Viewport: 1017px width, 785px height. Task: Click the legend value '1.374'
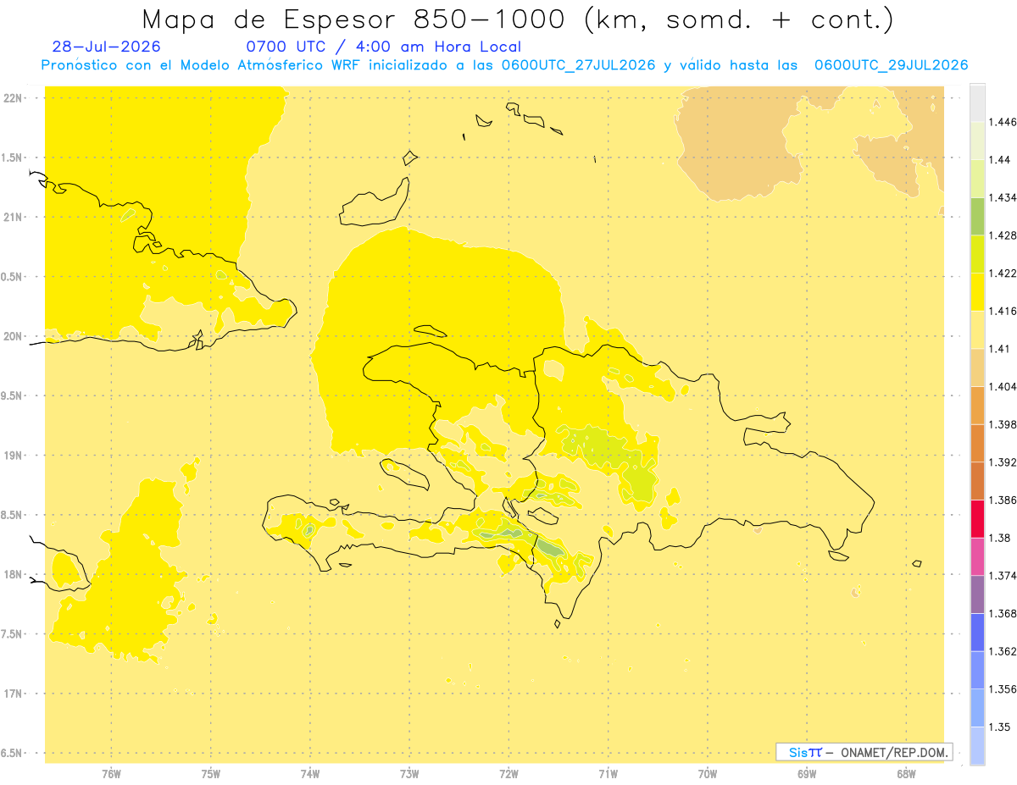pyautogui.click(x=1003, y=576)
